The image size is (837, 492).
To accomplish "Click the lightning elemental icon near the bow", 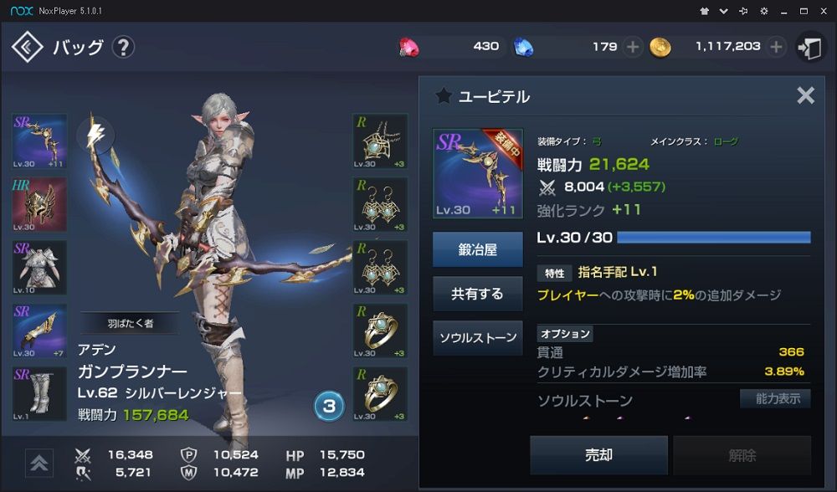I will click(96, 136).
